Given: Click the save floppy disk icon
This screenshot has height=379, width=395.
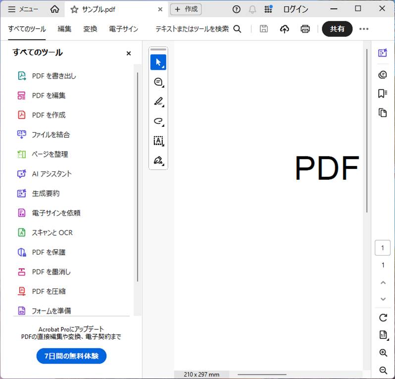Looking at the screenshot, I should [263, 29].
